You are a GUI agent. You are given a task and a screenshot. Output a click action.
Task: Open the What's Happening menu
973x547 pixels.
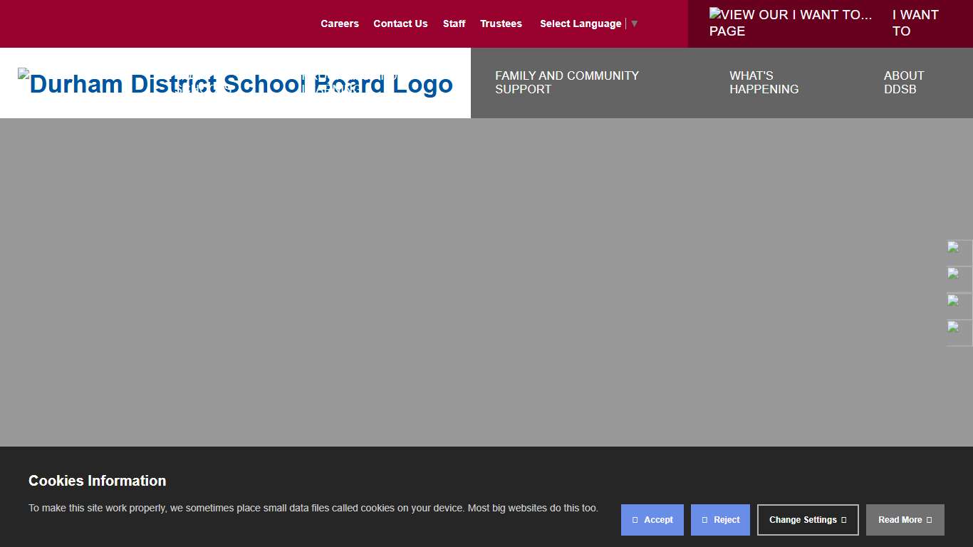pos(764,82)
